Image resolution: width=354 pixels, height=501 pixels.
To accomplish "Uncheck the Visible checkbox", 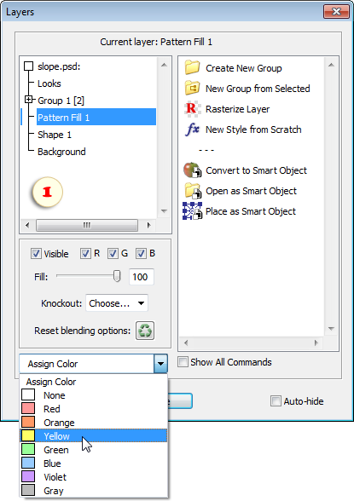I will click(x=36, y=254).
